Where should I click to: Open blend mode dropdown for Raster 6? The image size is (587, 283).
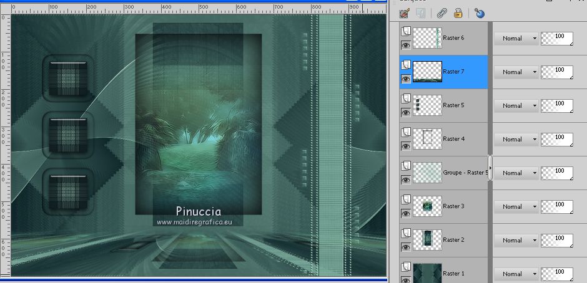pos(516,38)
